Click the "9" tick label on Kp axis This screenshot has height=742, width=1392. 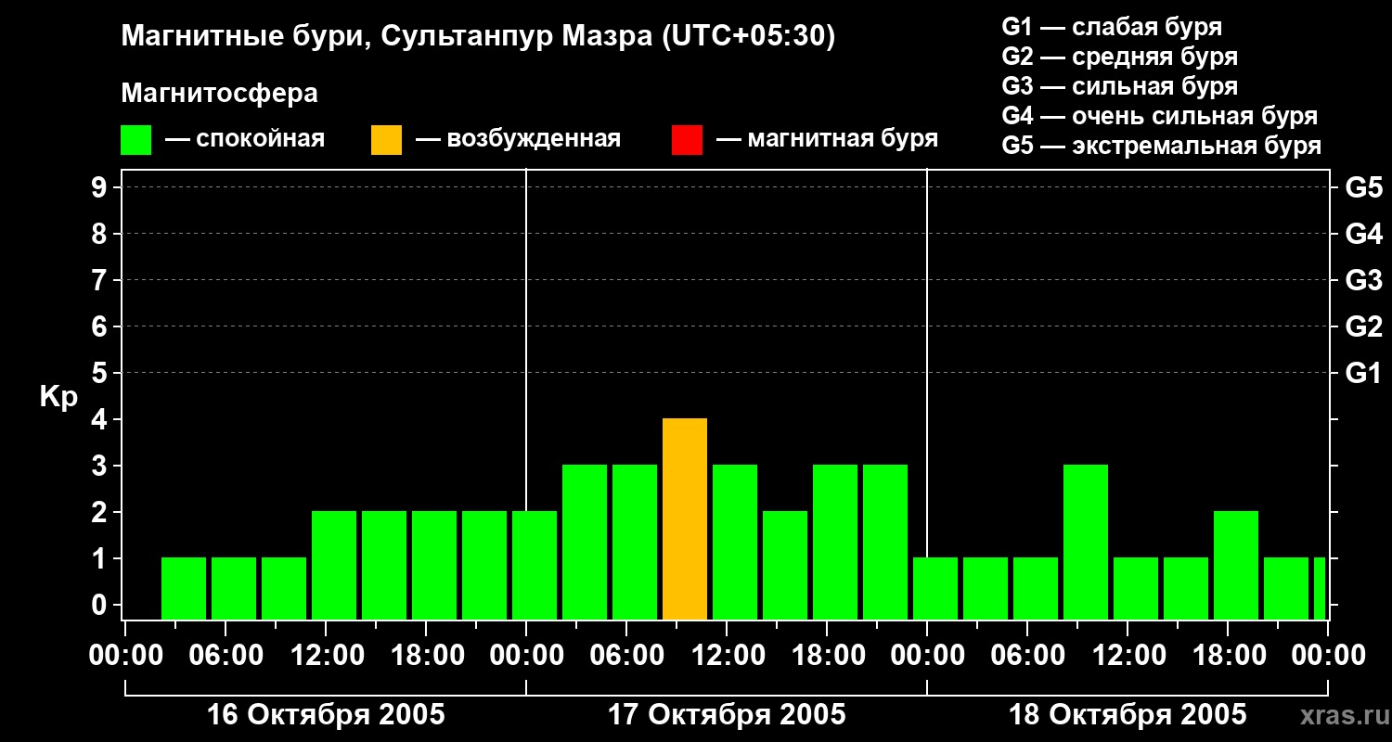pos(101,187)
